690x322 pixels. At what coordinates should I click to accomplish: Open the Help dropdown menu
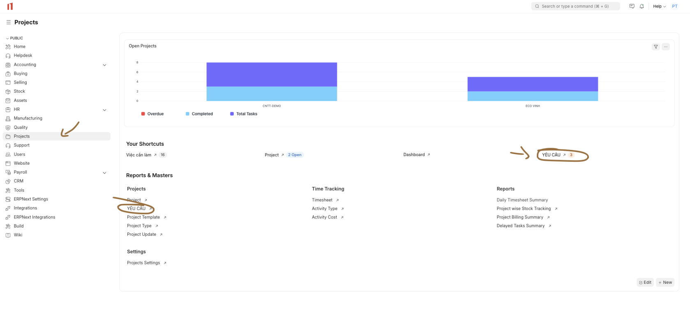(659, 6)
